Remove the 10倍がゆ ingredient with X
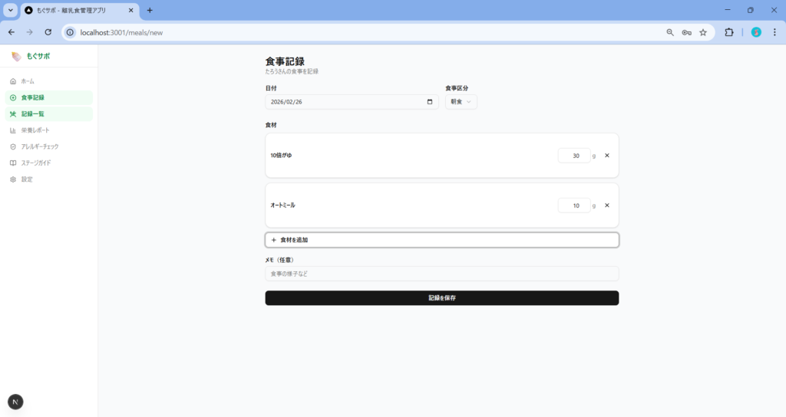 point(606,156)
